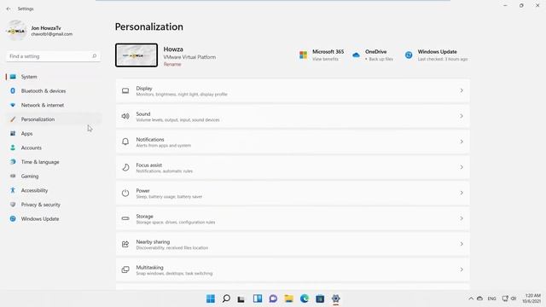
Task: Click the search magnifier in Find a setting
Action: tap(94, 56)
